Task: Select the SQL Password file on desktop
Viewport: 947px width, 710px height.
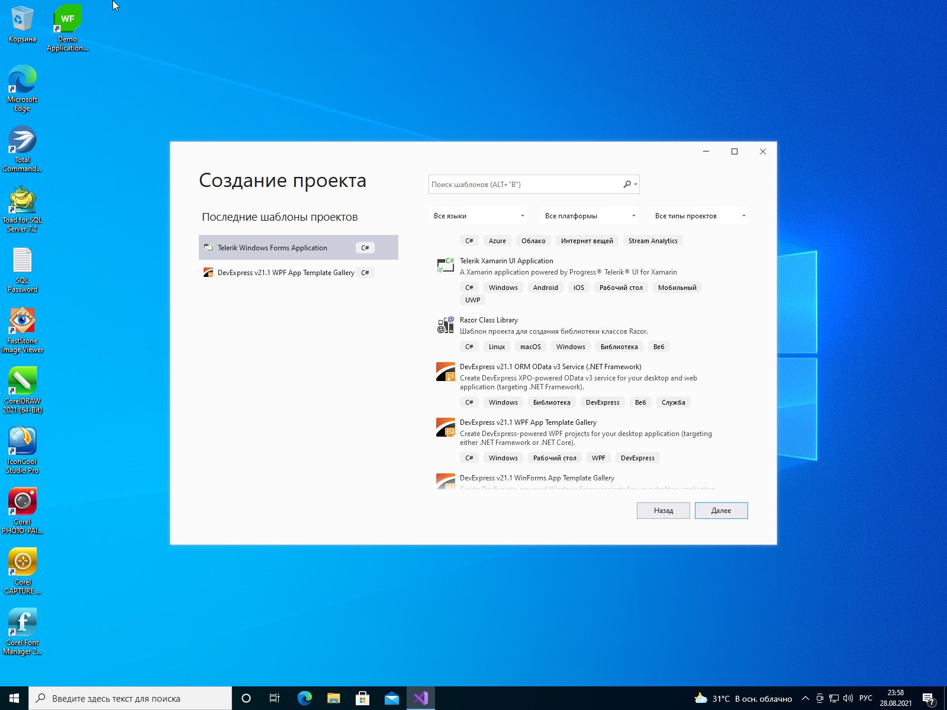Action: pos(22,269)
